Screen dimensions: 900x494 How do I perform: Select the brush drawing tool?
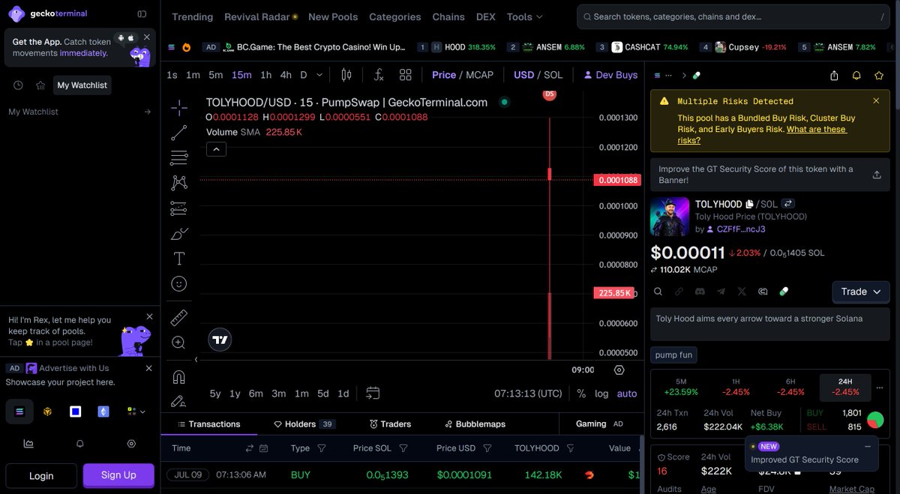(178, 234)
